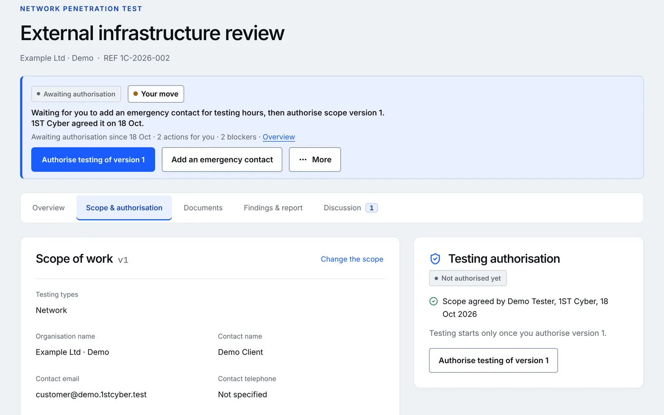
Task: Switch to the Overview tab
Action: [x=48, y=208]
